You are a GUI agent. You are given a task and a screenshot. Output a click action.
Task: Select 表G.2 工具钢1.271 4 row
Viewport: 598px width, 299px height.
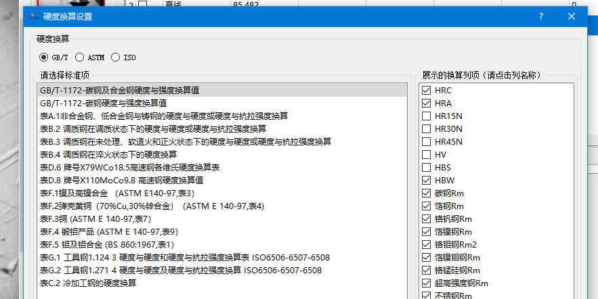(x=222, y=271)
